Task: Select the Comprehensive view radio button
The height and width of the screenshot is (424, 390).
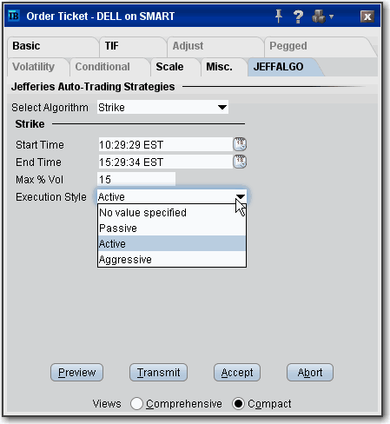Action: point(136,403)
